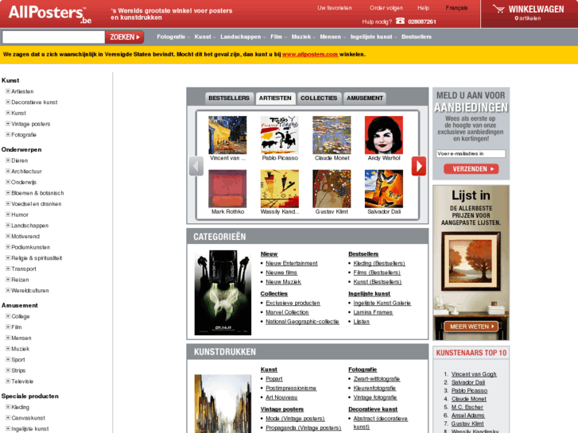Click the cityscape painting under Kunstdrukken
578x433 pixels.
(x=223, y=404)
